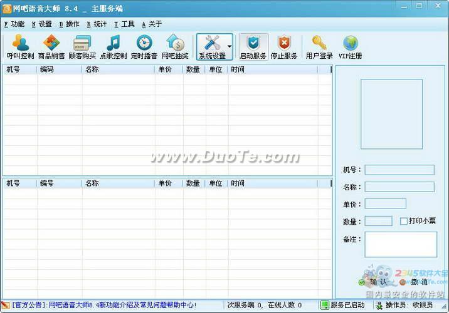Expand the 系统设置 dropdown arrow
The height and width of the screenshot is (313, 449).
230,47
